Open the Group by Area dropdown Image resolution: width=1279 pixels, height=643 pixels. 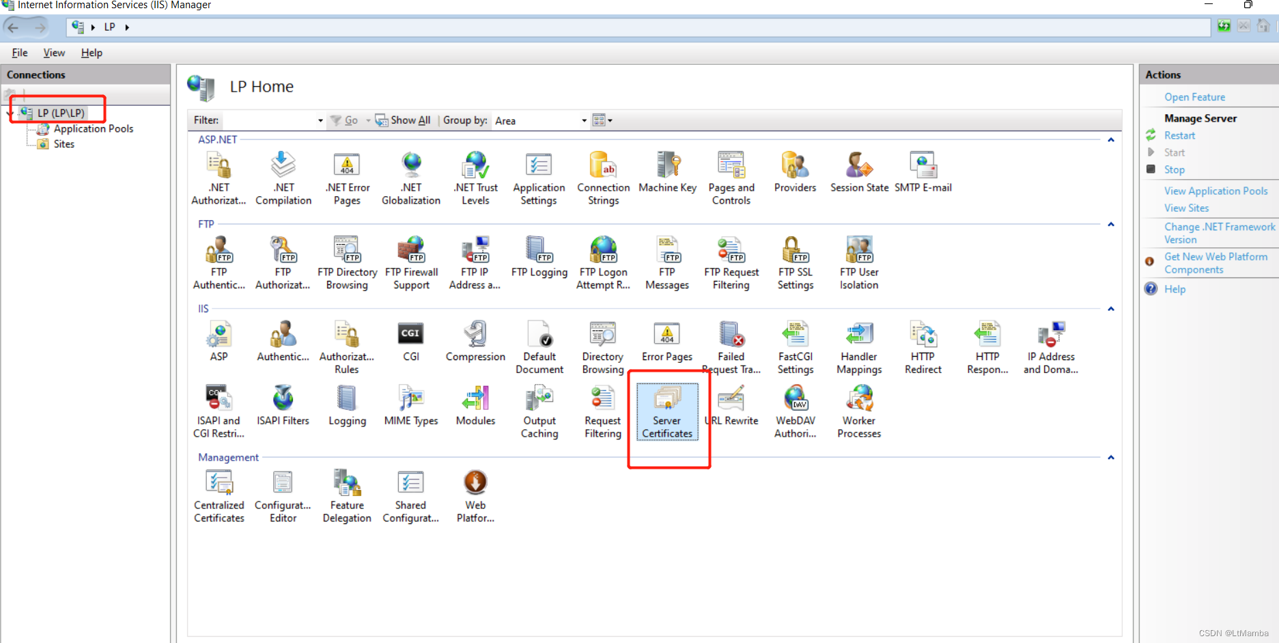(x=584, y=121)
